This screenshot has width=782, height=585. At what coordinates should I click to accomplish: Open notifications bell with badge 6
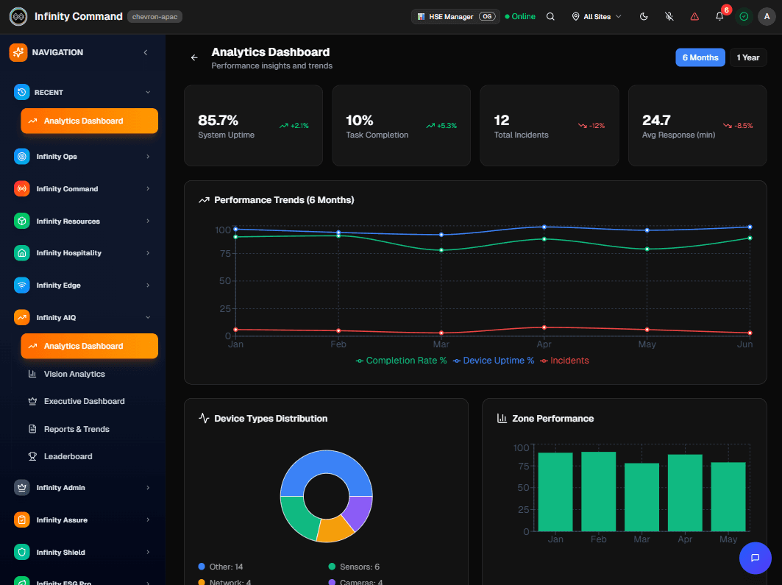[x=719, y=16]
